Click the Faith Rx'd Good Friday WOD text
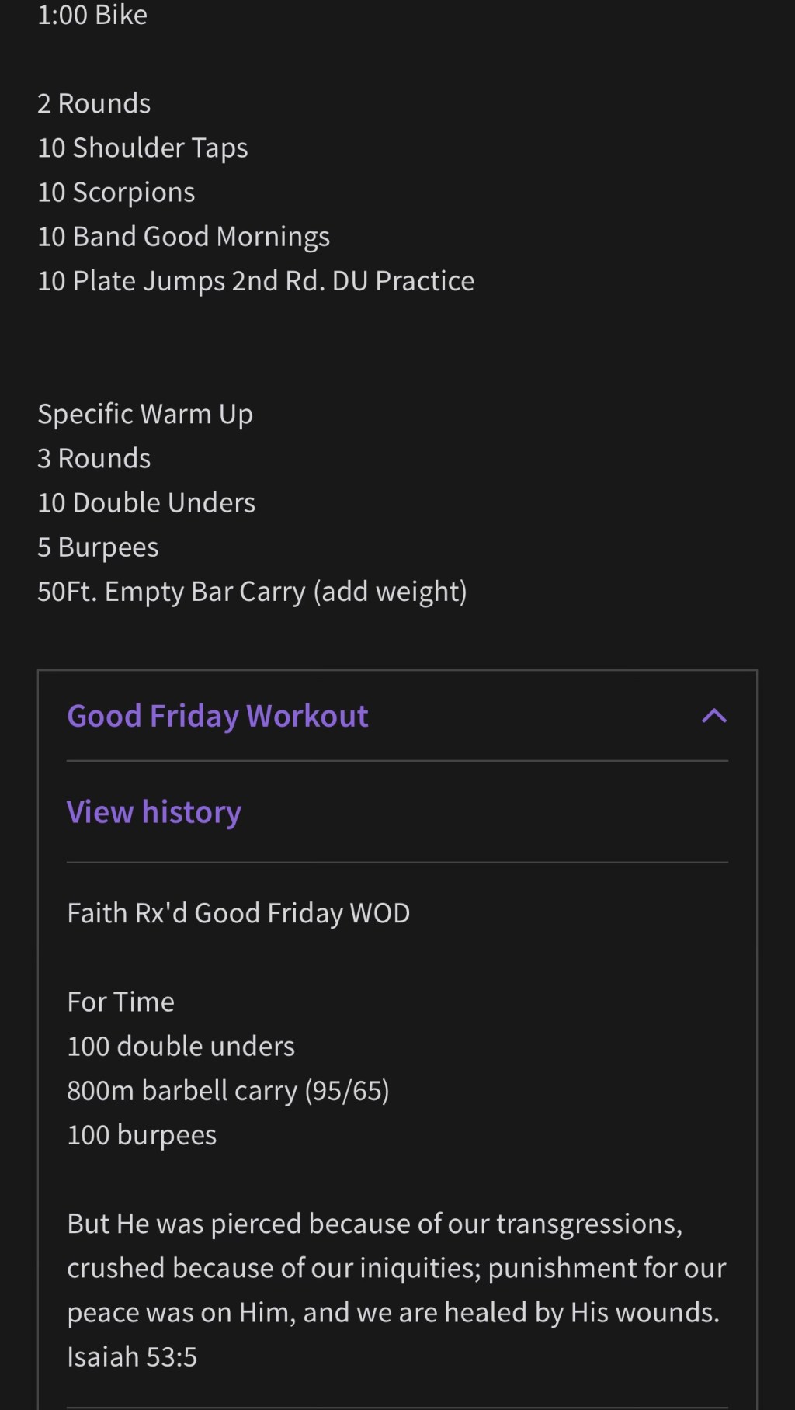The image size is (795, 1410). tap(238, 913)
